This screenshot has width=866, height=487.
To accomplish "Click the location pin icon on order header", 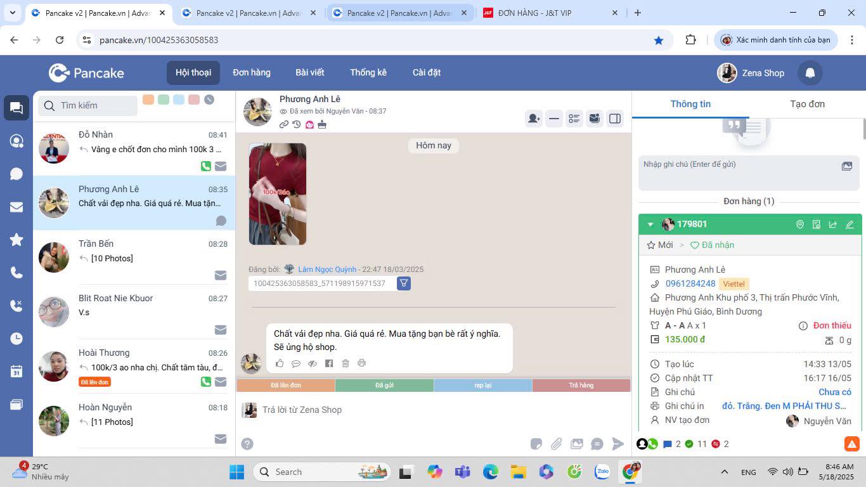I will point(800,224).
